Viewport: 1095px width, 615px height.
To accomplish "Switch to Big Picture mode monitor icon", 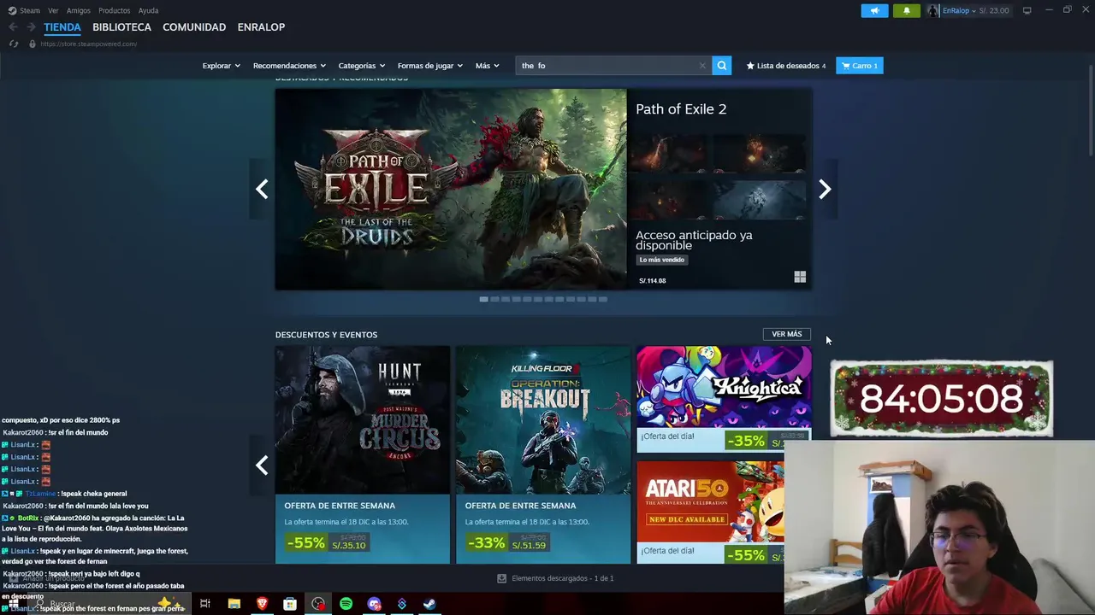I will pos(1027,10).
